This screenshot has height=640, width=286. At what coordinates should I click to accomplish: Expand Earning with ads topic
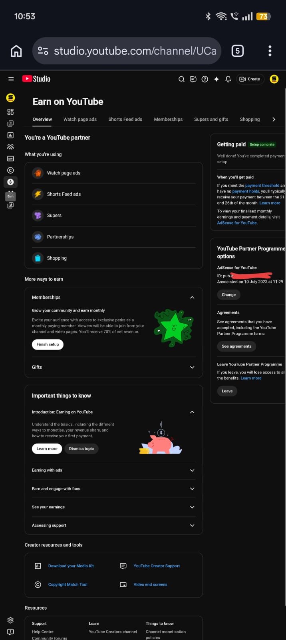click(x=113, y=470)
